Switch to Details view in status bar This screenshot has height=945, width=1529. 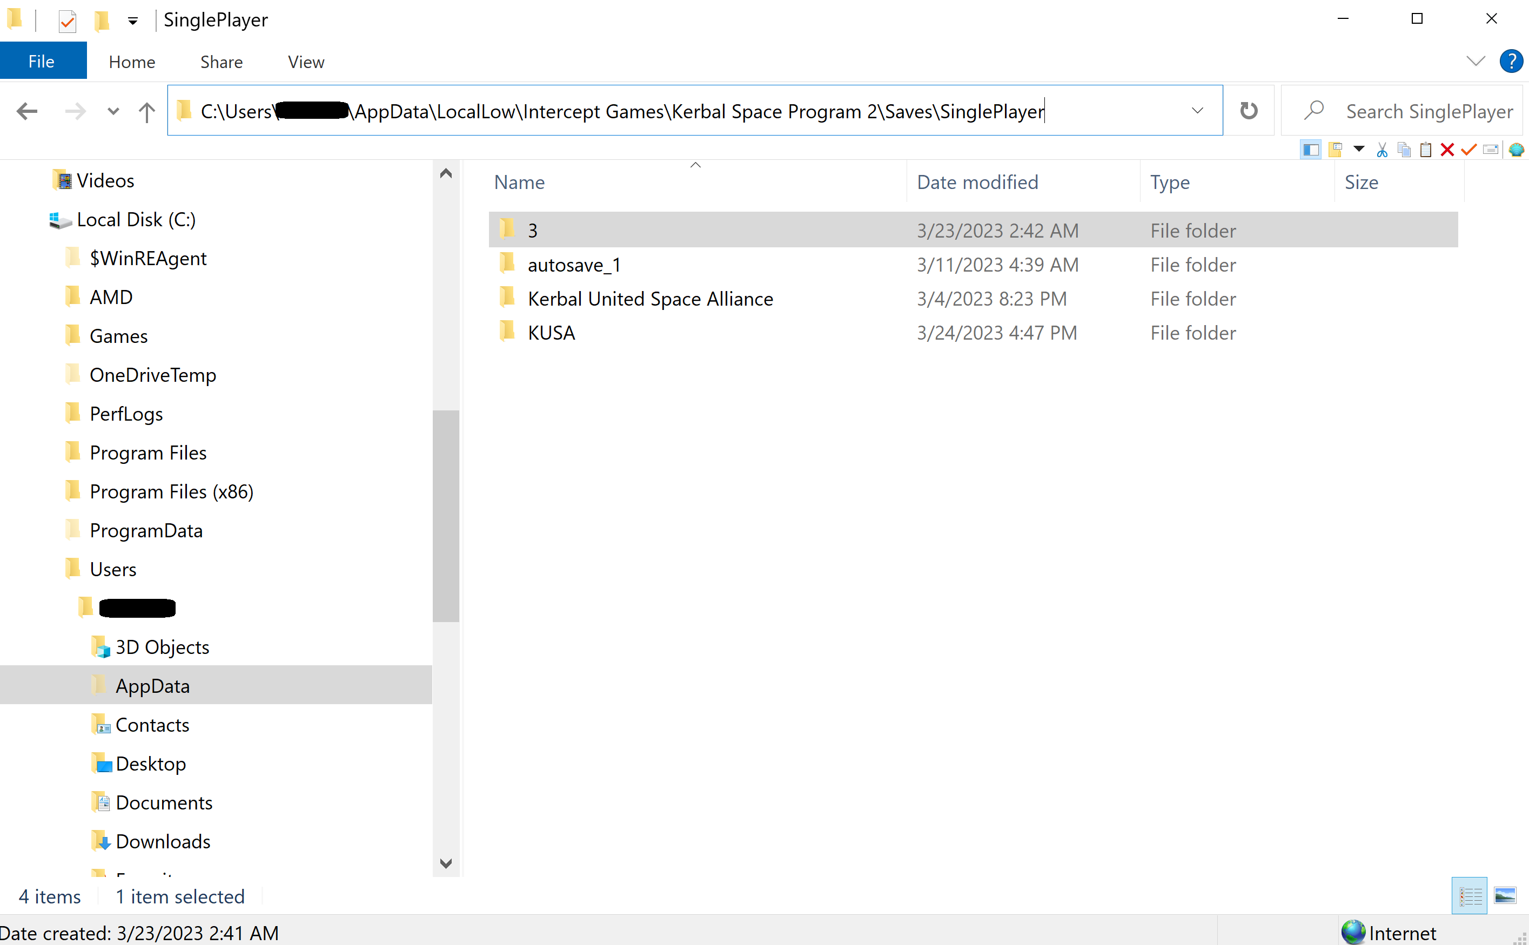click(x=1470, y=896)
